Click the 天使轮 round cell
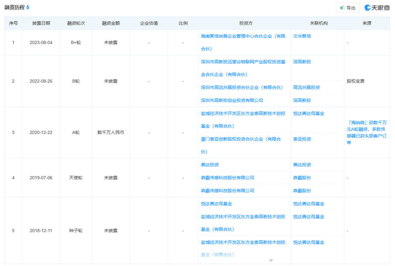Viewport: 395px width, 266px height. pos(76,178)
